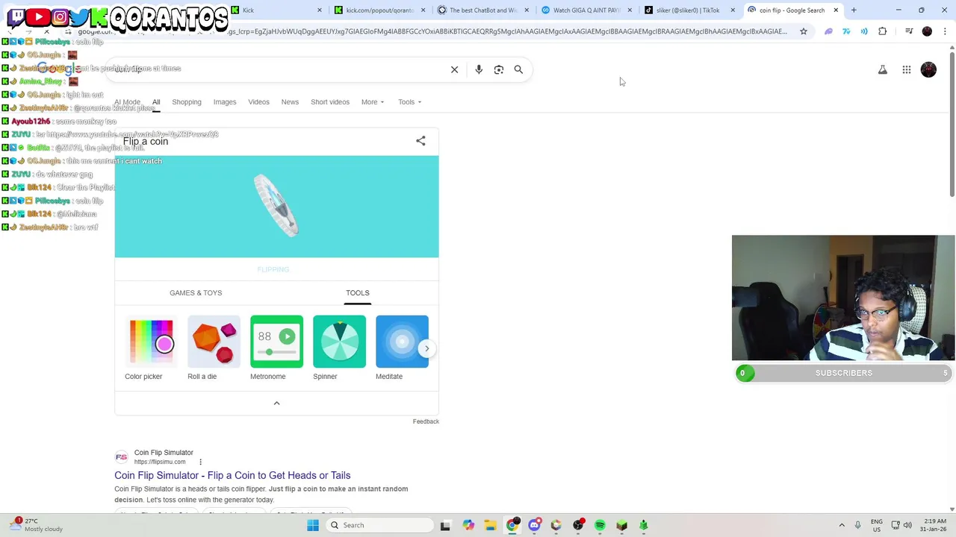The image size is (956, 537).
Task: Open OBS Studio from the taskbar
Action: click(578, 525)
